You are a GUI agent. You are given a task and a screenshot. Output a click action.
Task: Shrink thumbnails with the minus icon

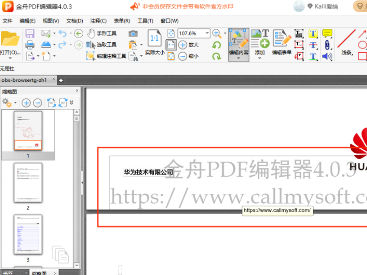coord(38,102)
